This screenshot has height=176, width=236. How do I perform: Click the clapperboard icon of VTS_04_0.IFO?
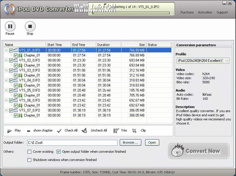click(x=16, y=80)
